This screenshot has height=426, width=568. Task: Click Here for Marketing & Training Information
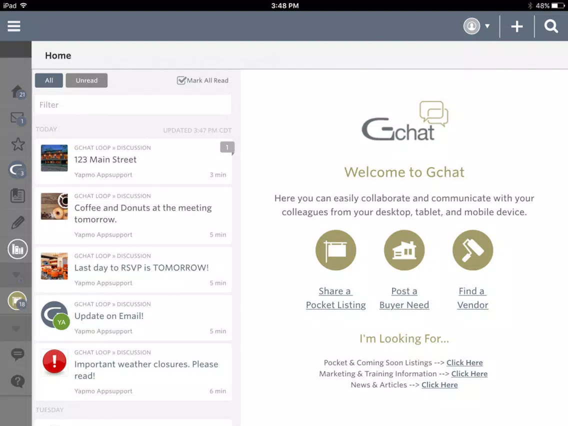click(x=469, y=373)
